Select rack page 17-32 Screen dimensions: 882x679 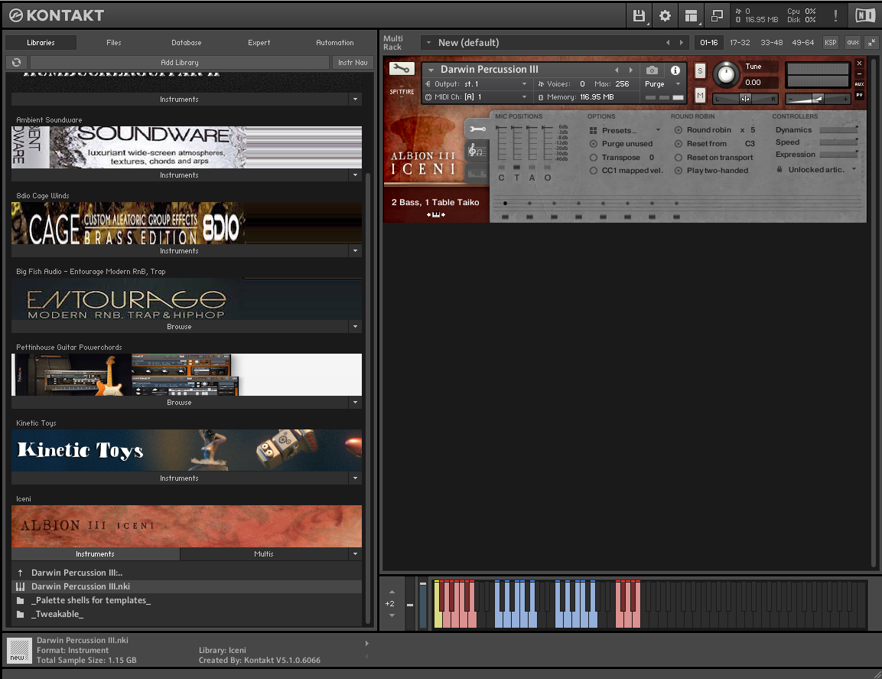pyautogui.click(x=740, y=42)
